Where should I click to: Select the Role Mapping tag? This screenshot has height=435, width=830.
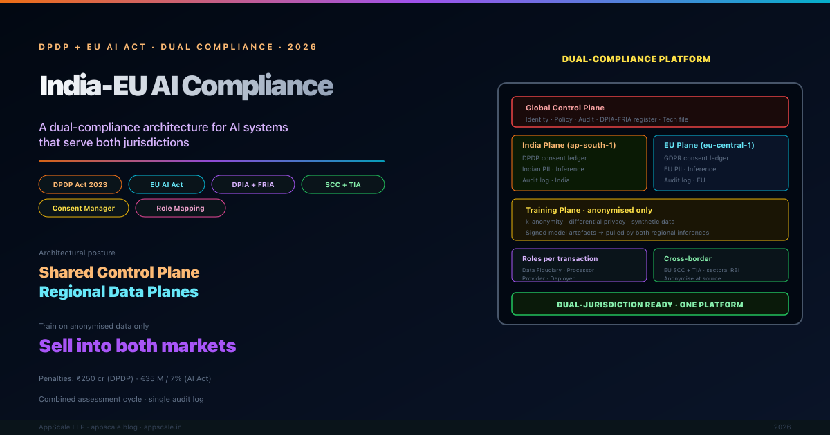click(x=181, y=208)
